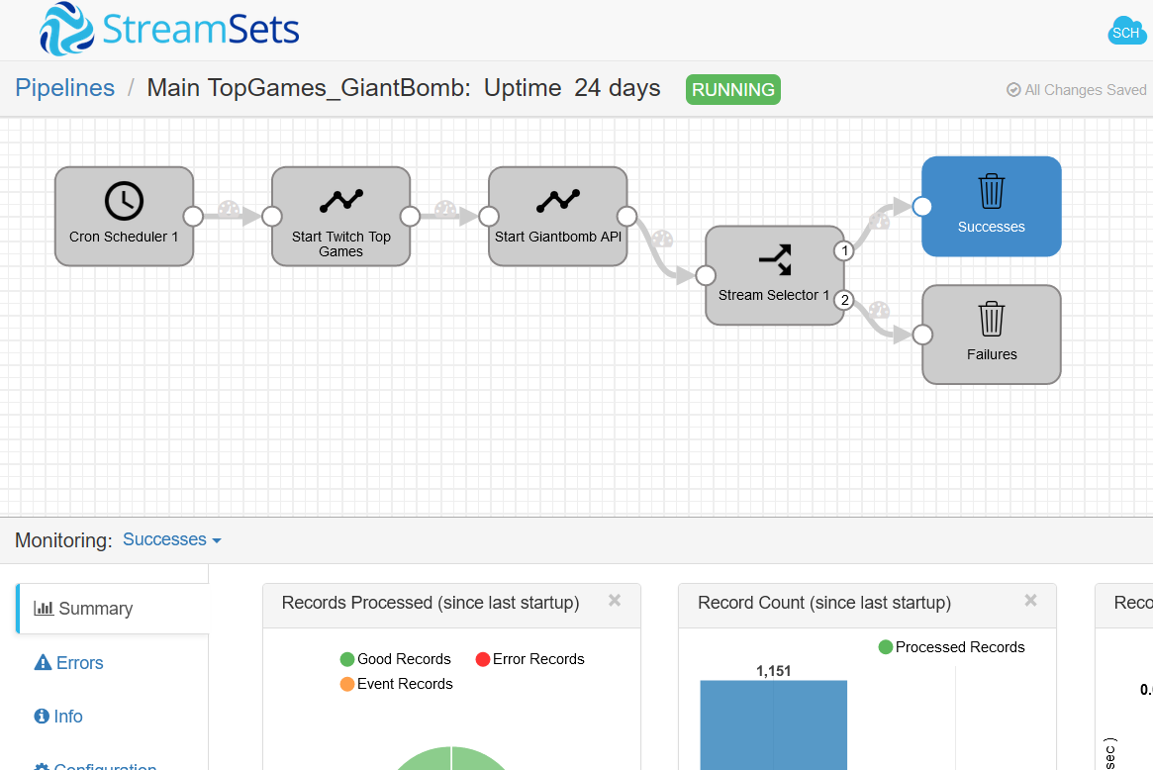Screen dimensions: 1153x770
Task: Click the orange Event Records color dot
Action: (347, 684)
